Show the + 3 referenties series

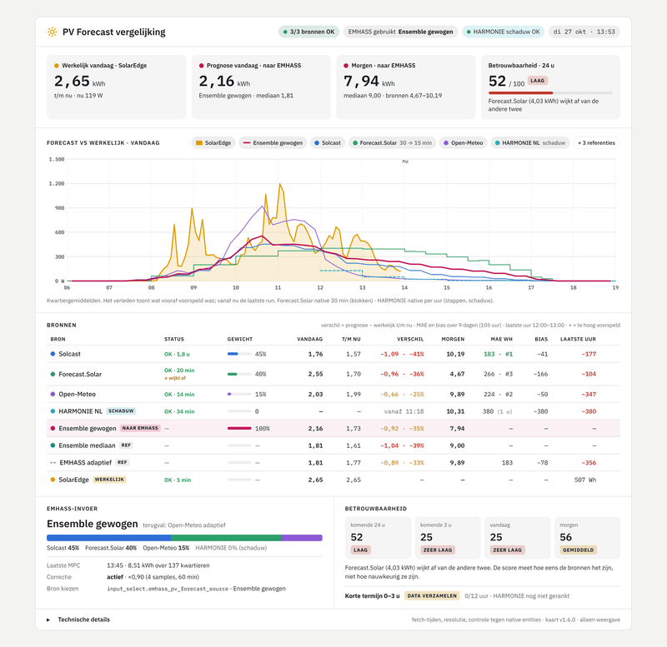pyautogui.click(x=596, y=142)
